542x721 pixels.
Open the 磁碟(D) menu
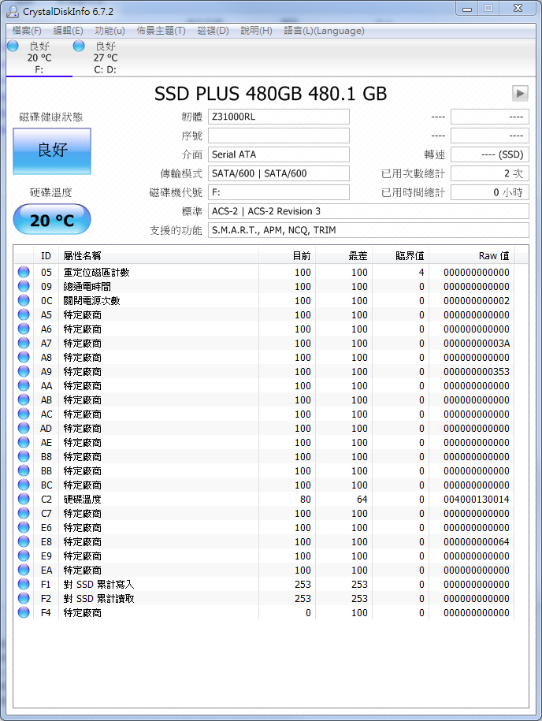click(x=213, y=31)
